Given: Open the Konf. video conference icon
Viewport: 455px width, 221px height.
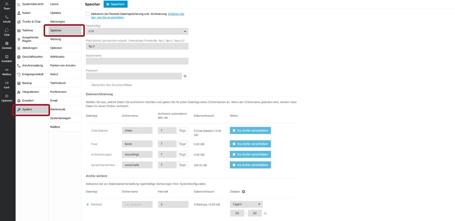Looking at the screenshot, I should point(7,85).
